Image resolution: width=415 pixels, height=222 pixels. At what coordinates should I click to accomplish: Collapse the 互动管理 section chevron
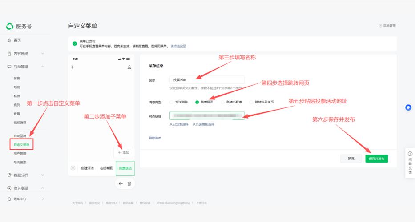[x=43, y=67]
